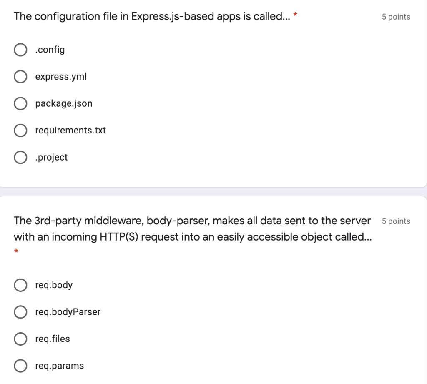Select the package.json answer option
The image size is (427, 384).
[x=20, y=103]
